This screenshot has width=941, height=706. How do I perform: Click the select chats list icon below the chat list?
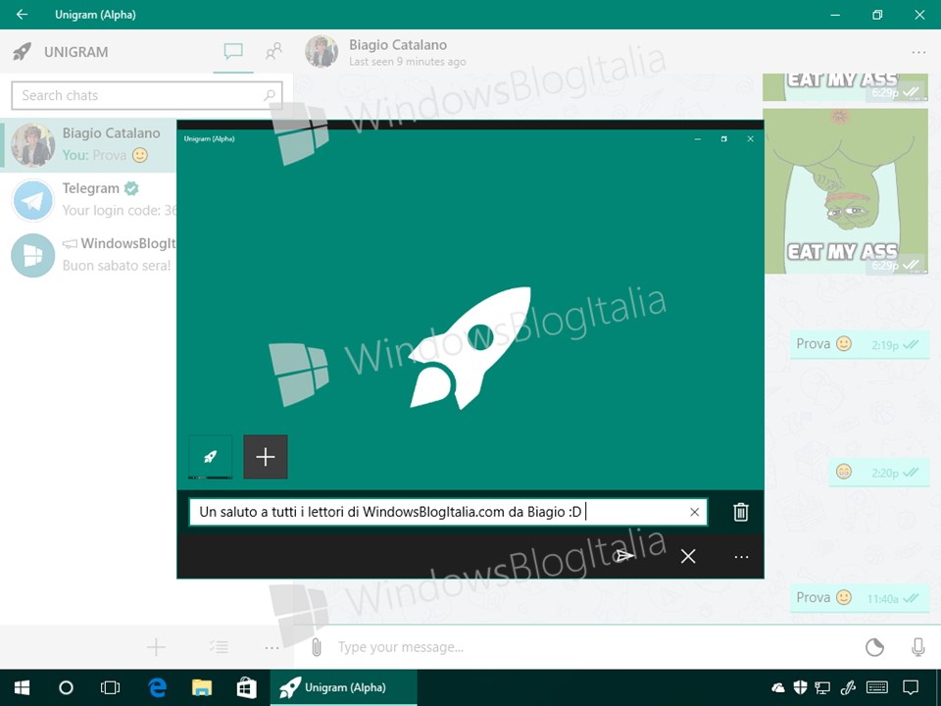pos(219,646)
